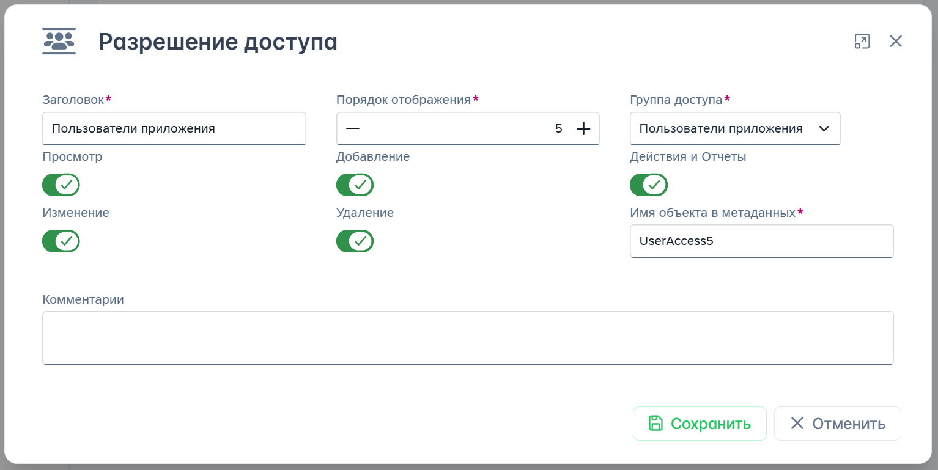
Task: Switch off the Изменение toggle
Action: click(61, 241)
